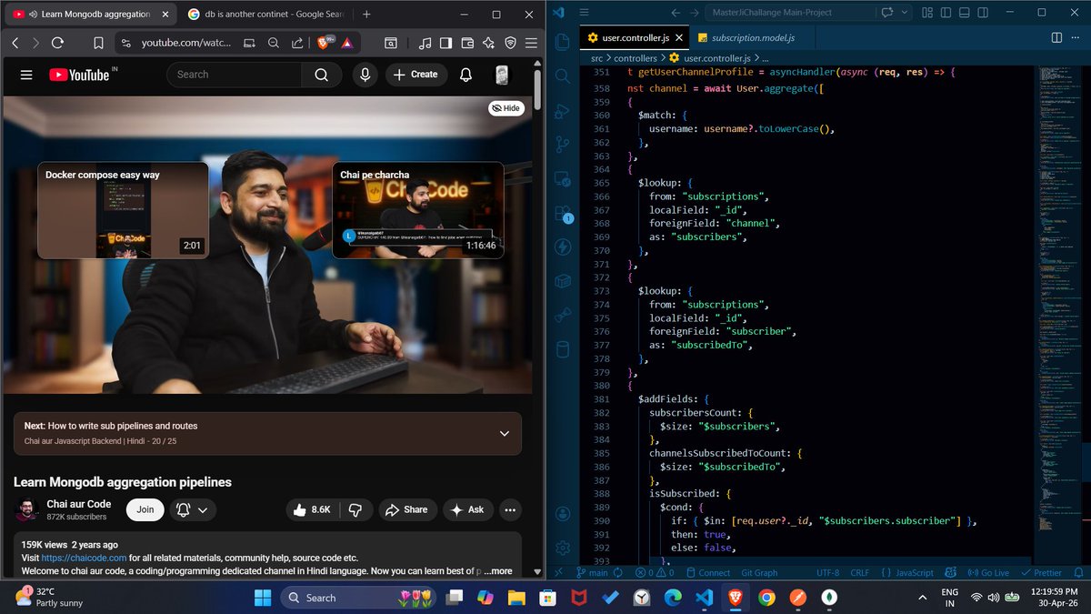Open more actions ellipsis under video

[510, 509]
